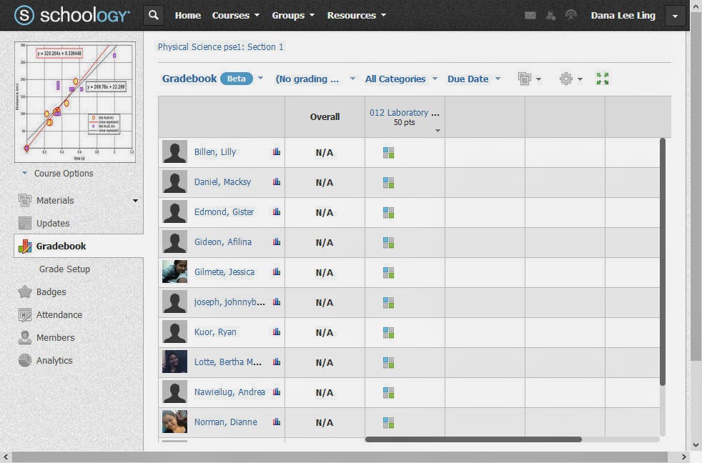
Task: Open Physical Science pse1: Section 1 link
Action: click(x=219, y=46)
